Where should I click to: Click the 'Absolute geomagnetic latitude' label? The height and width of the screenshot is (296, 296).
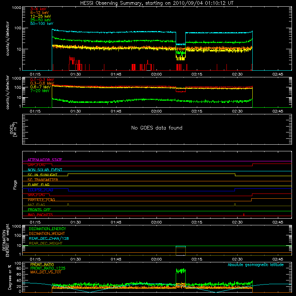pos(256,265)
